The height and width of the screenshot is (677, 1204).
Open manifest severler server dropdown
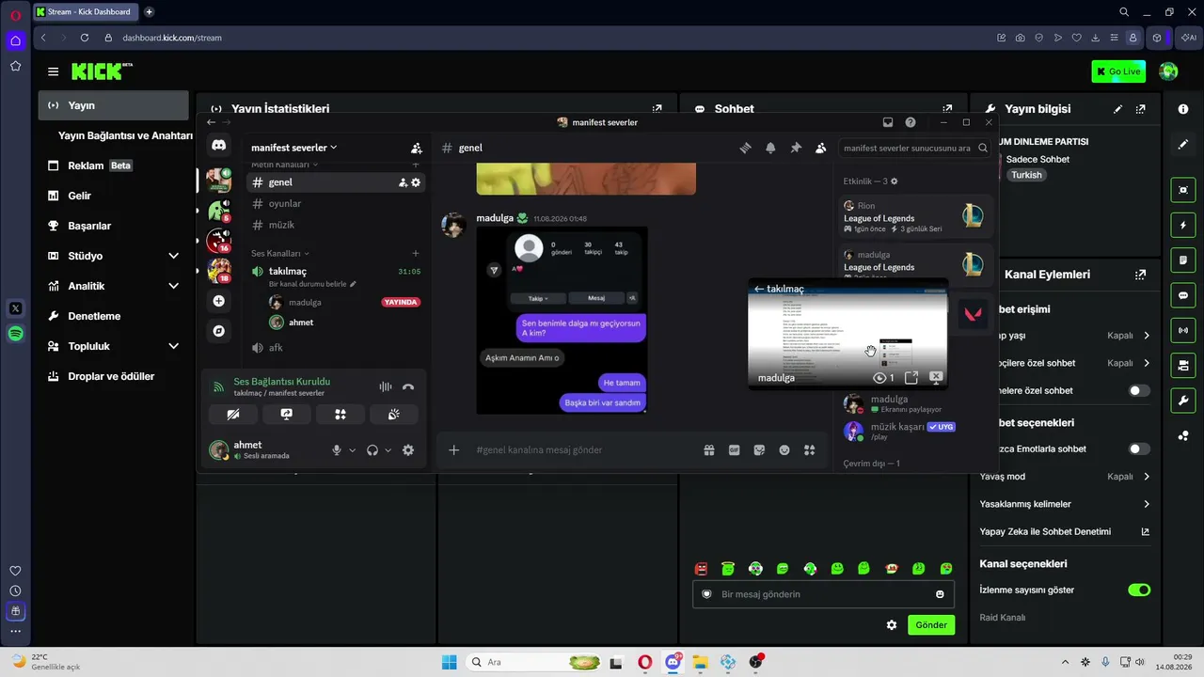pos(294,148)
